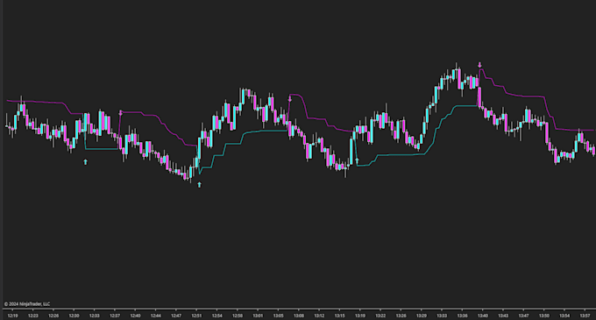Select the cyan up-arrow signal near 13:19

pyautogui.click(x=357, y=160)
